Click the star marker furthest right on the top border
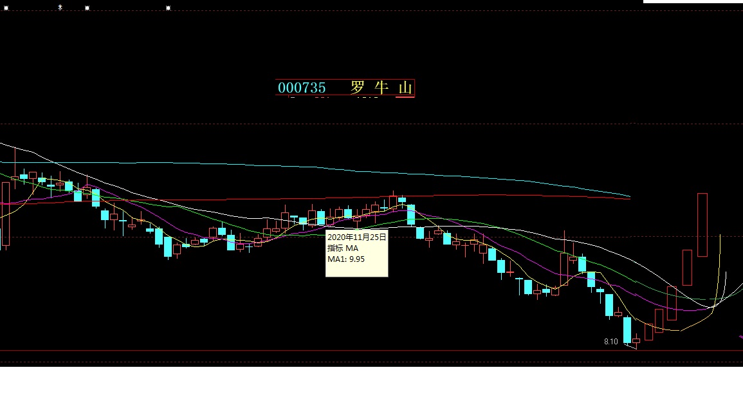The height and width of the screenshot is (417, 743). click(168, 8)
